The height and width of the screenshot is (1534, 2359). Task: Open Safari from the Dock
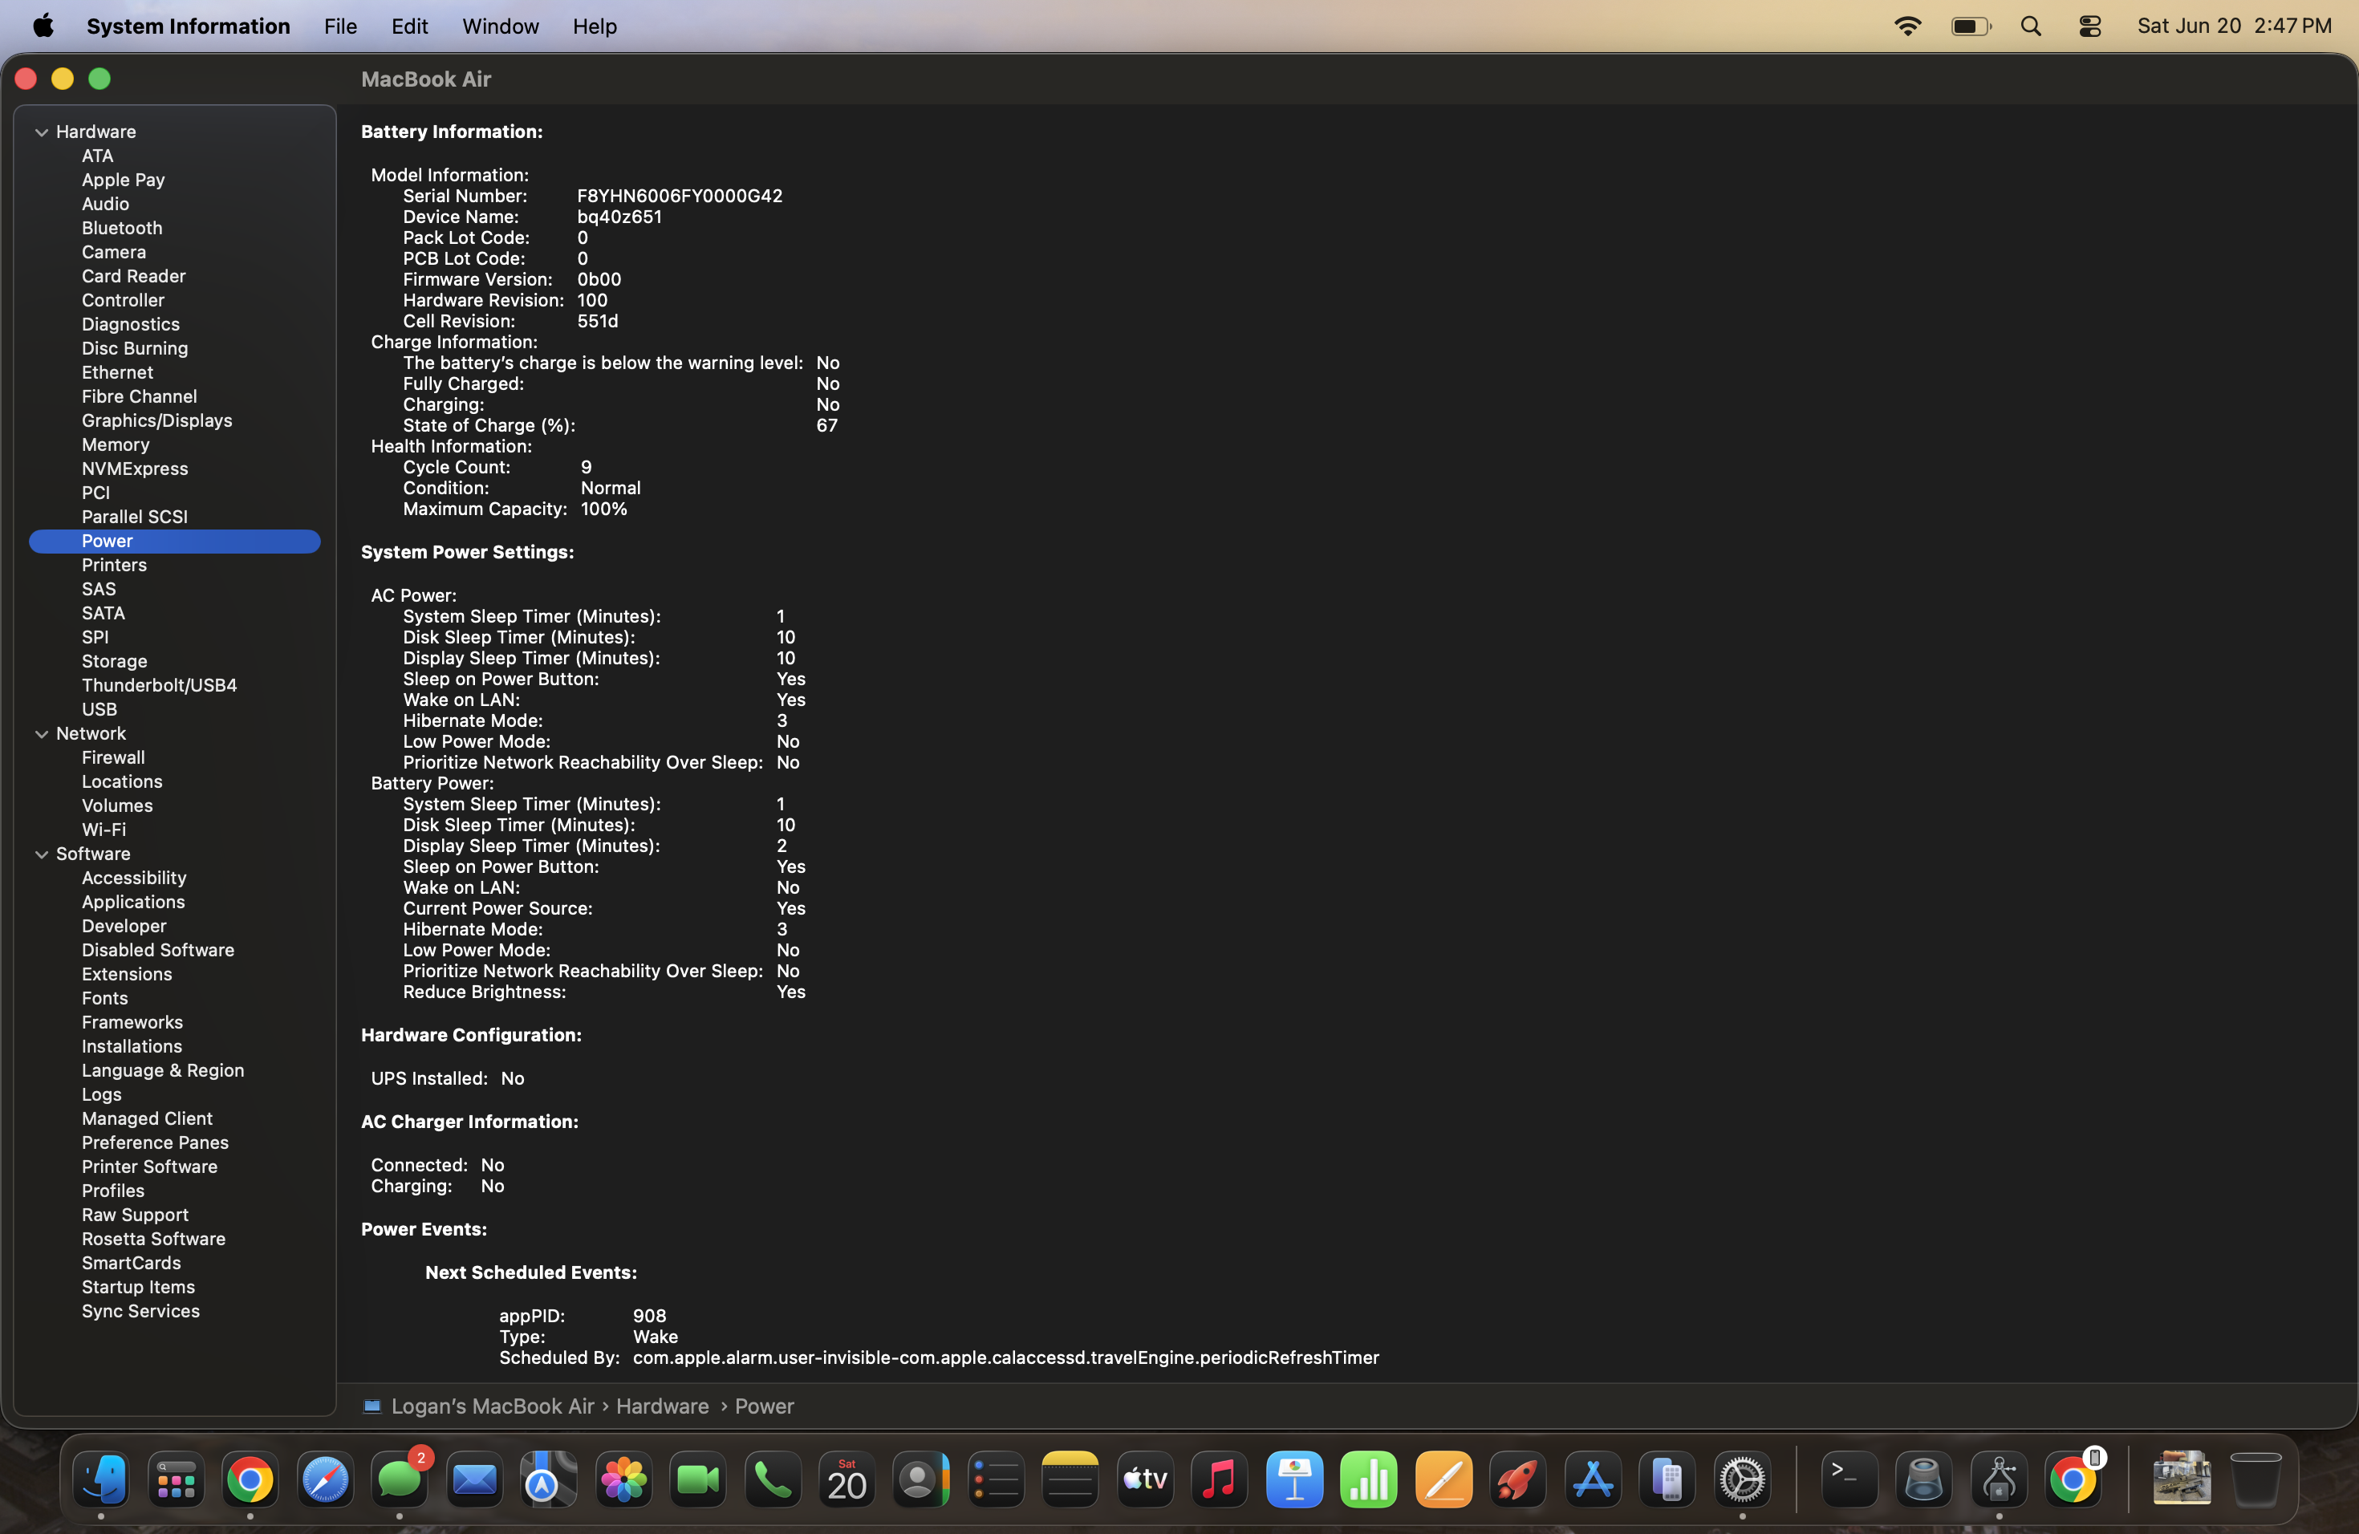point(325,1479)
